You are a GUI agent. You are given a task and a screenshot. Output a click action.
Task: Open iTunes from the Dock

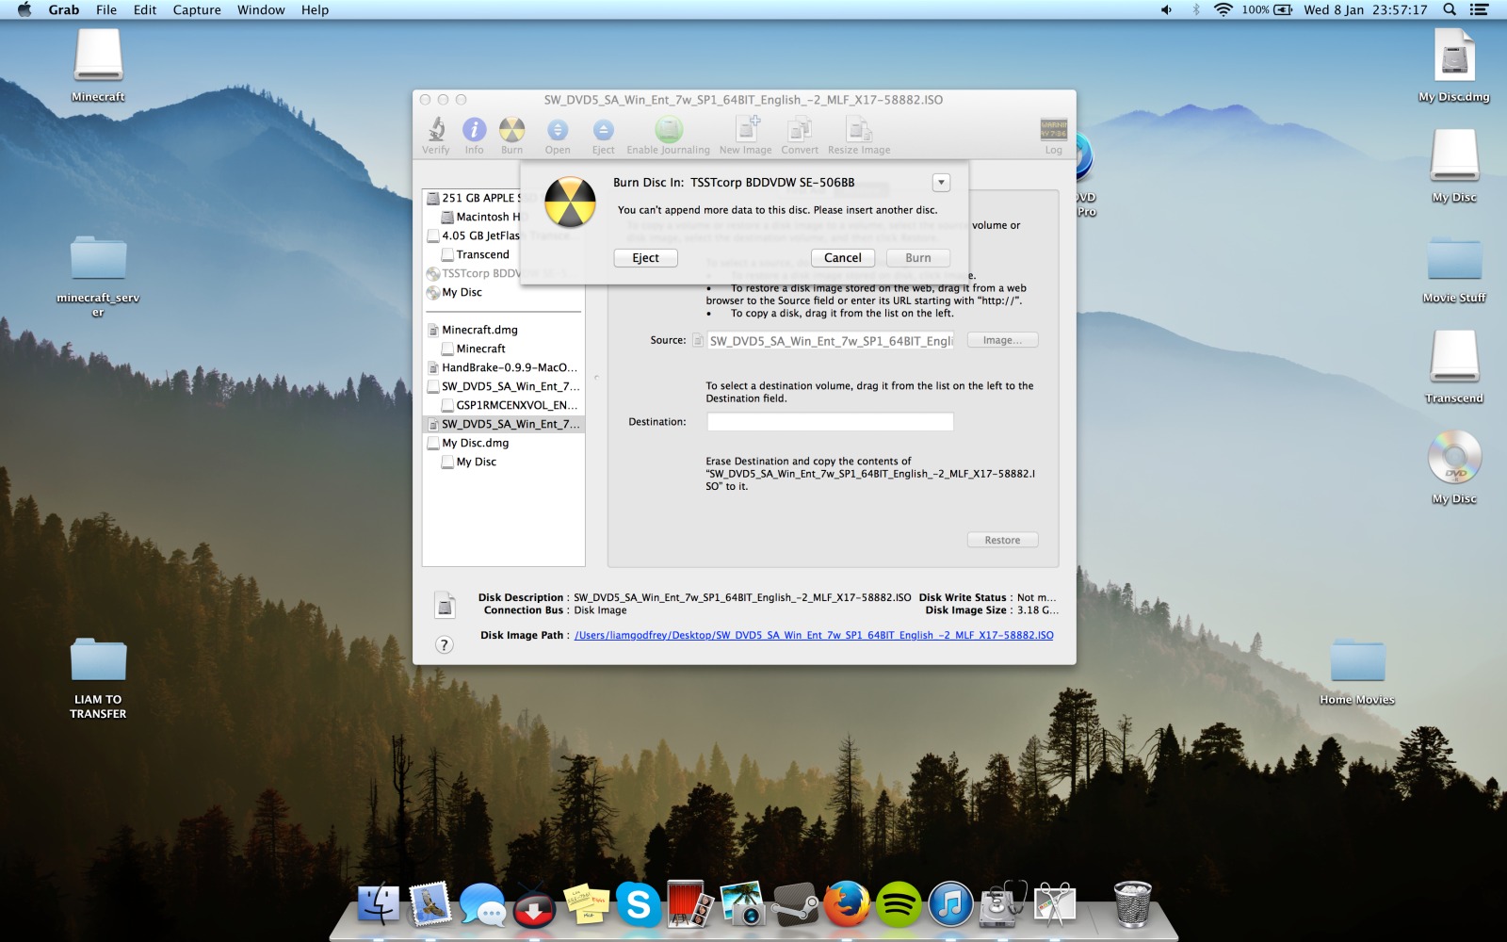[x=950, y=904]
